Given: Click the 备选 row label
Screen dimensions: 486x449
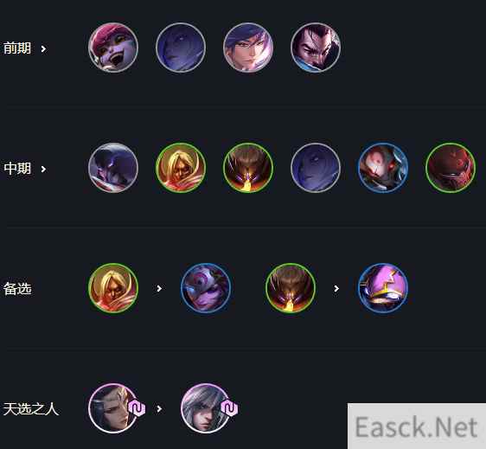Looking at the screenshot, I should 17,288.
